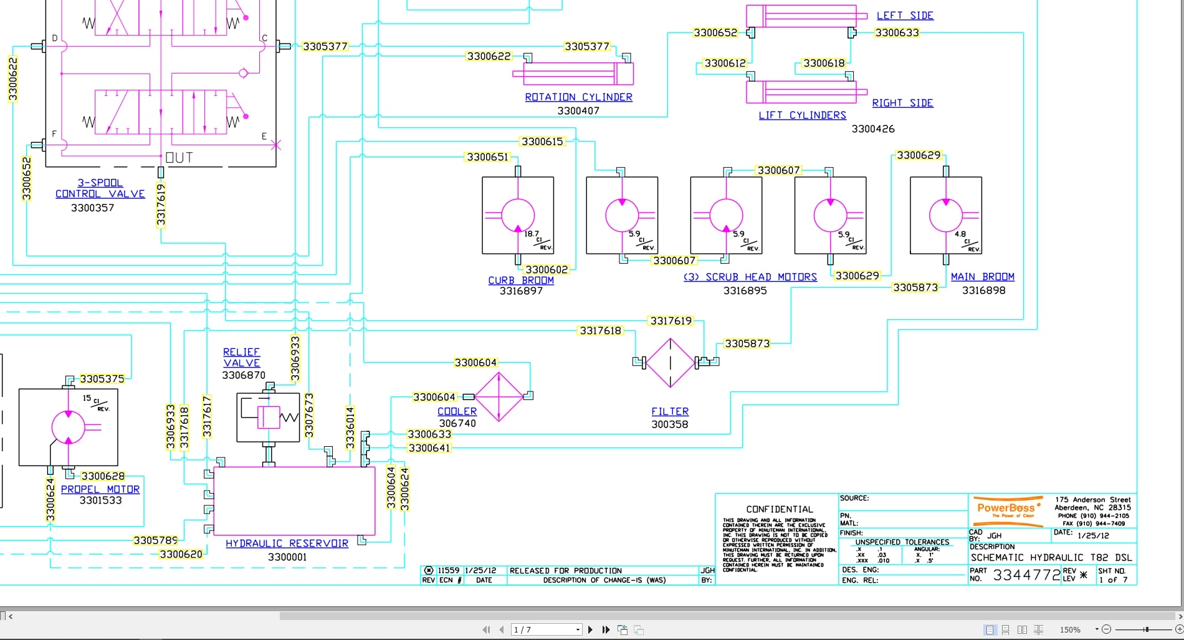Screen dimensions: 1184x640
Task: Go to the previous page icon
Action: (501, 629)
